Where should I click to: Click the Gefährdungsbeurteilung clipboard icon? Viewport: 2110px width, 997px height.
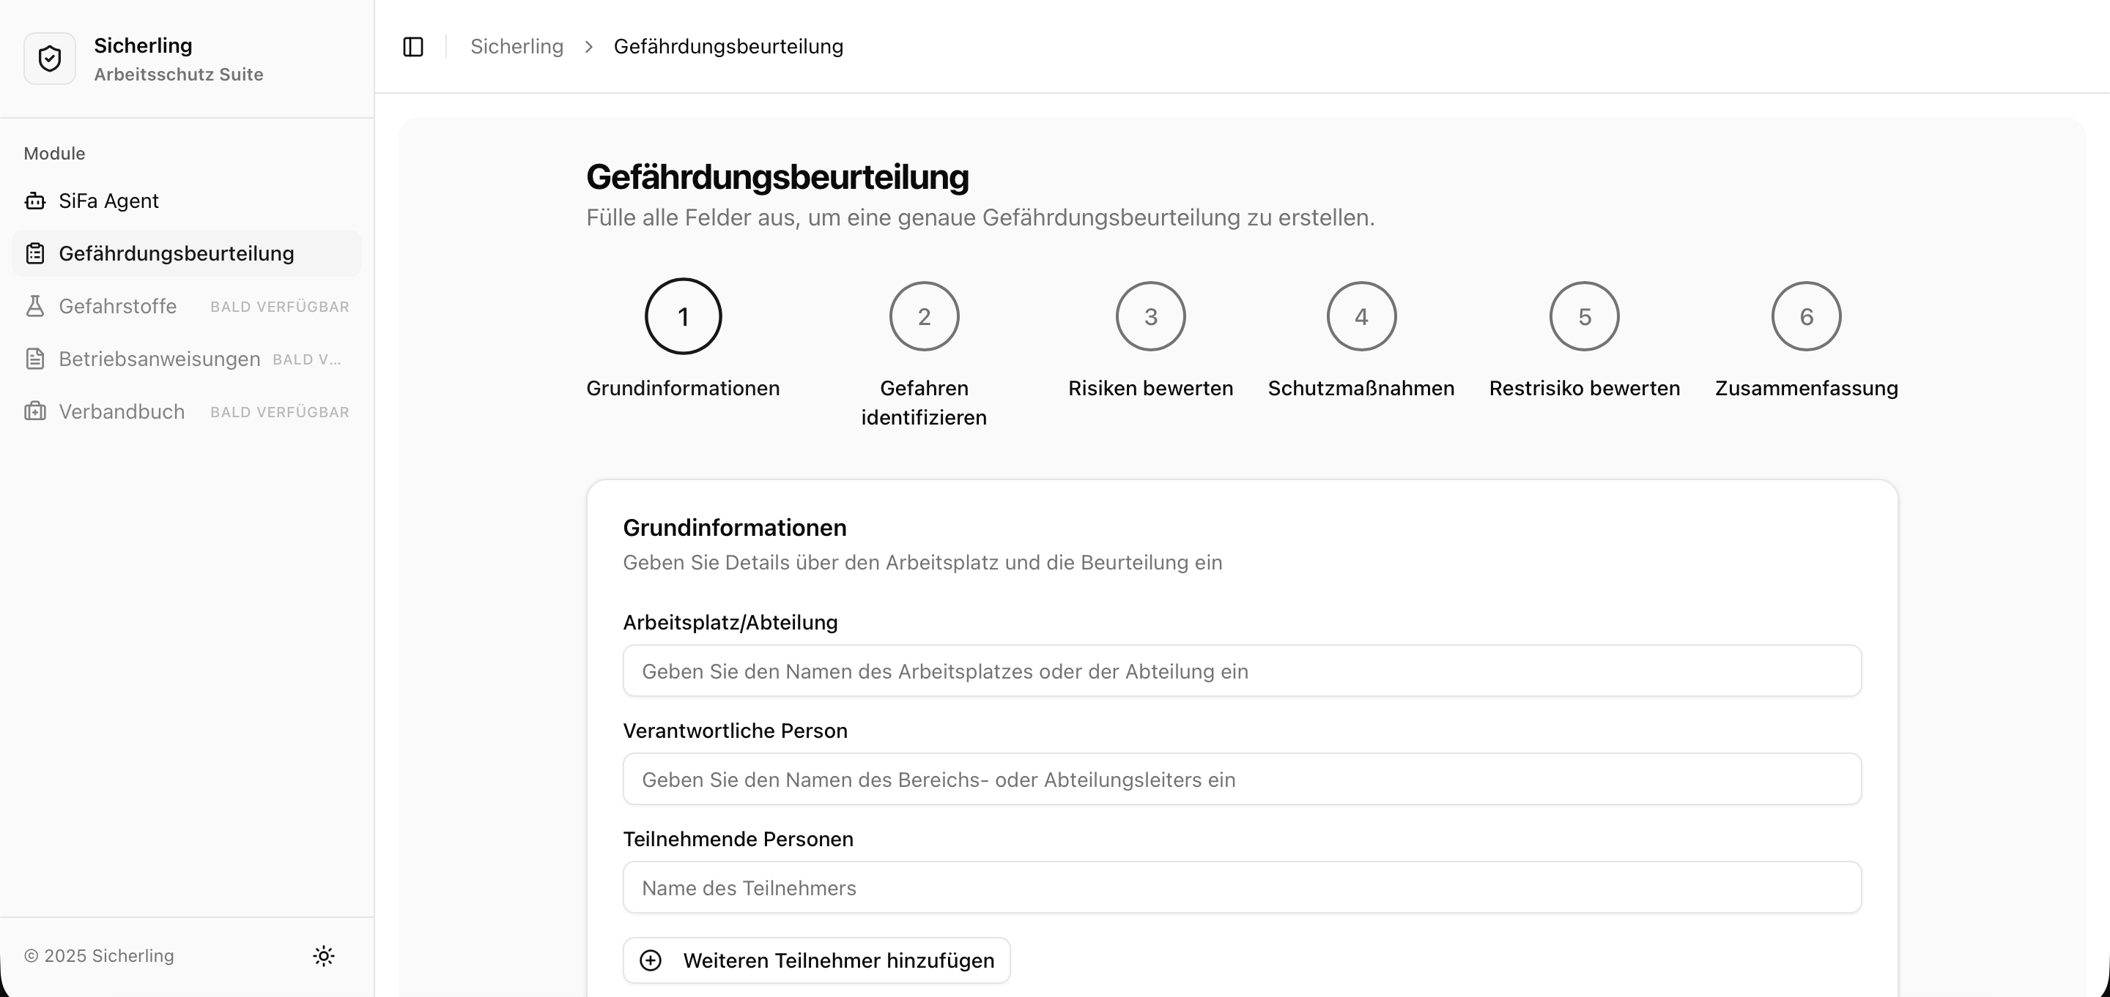point(35,254)
